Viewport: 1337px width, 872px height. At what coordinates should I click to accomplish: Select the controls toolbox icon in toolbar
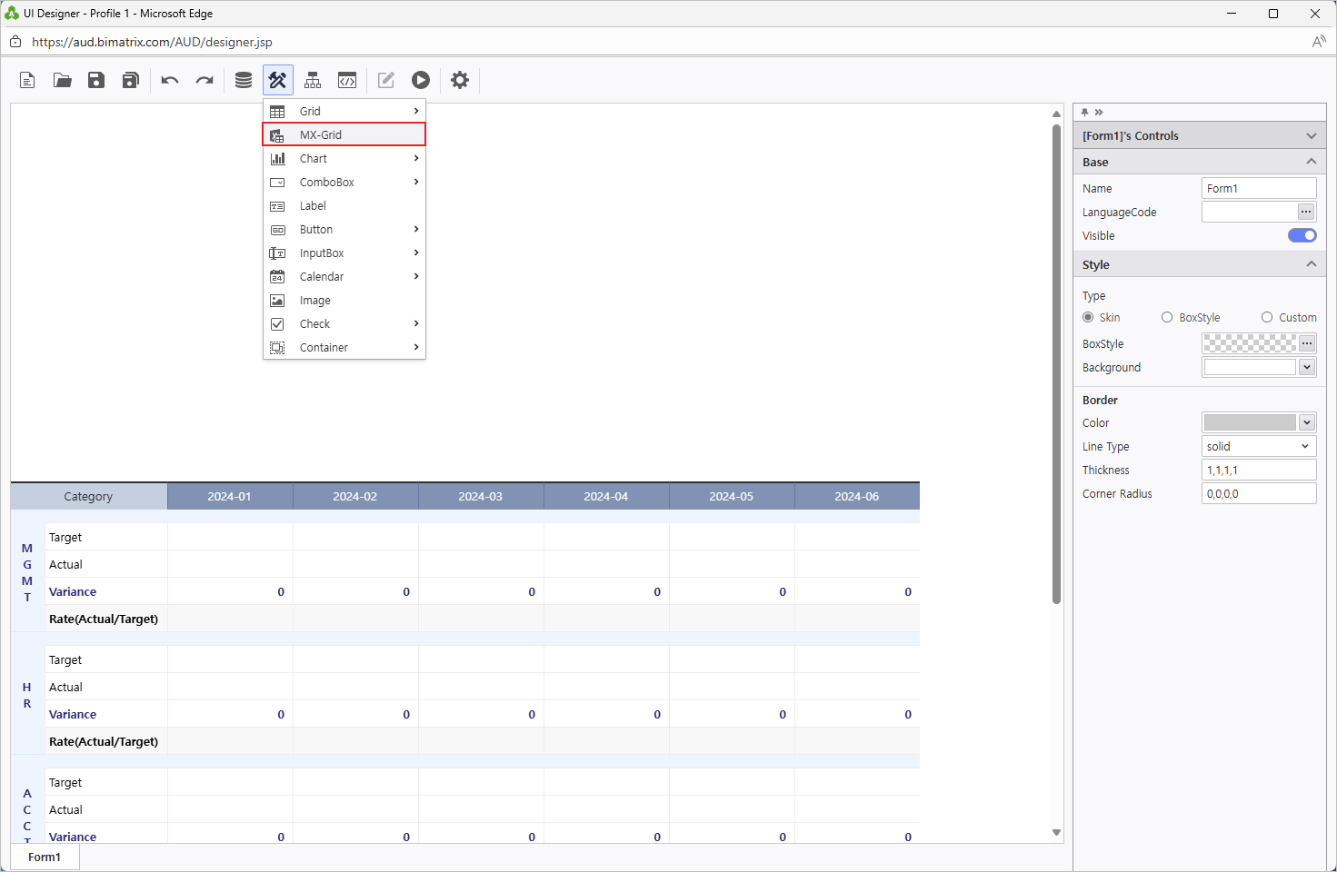point(277,80)
